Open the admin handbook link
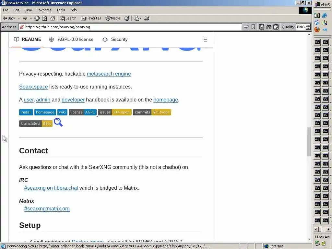Viewport: 332px width, 249px height. [43, 100]
